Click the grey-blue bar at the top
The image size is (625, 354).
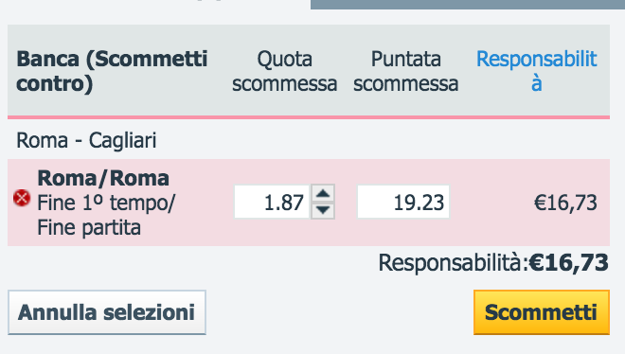468,5
